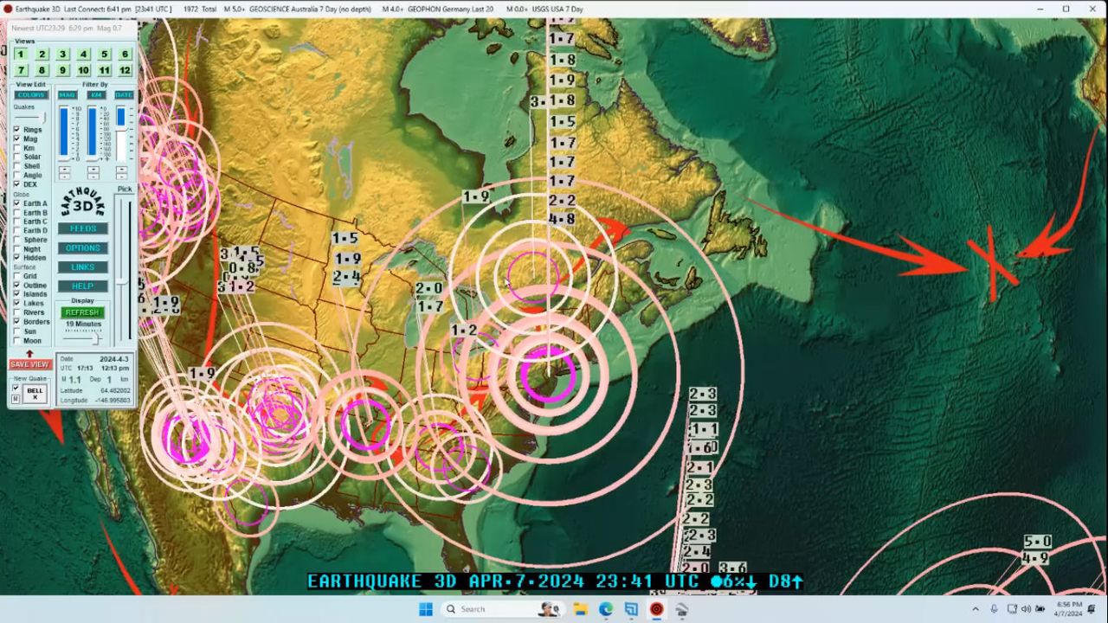Image resolution: width=1108 pixels, height=623 pixels.
Task: Show hidden system tray icons chevron
Action: (976, 609)
